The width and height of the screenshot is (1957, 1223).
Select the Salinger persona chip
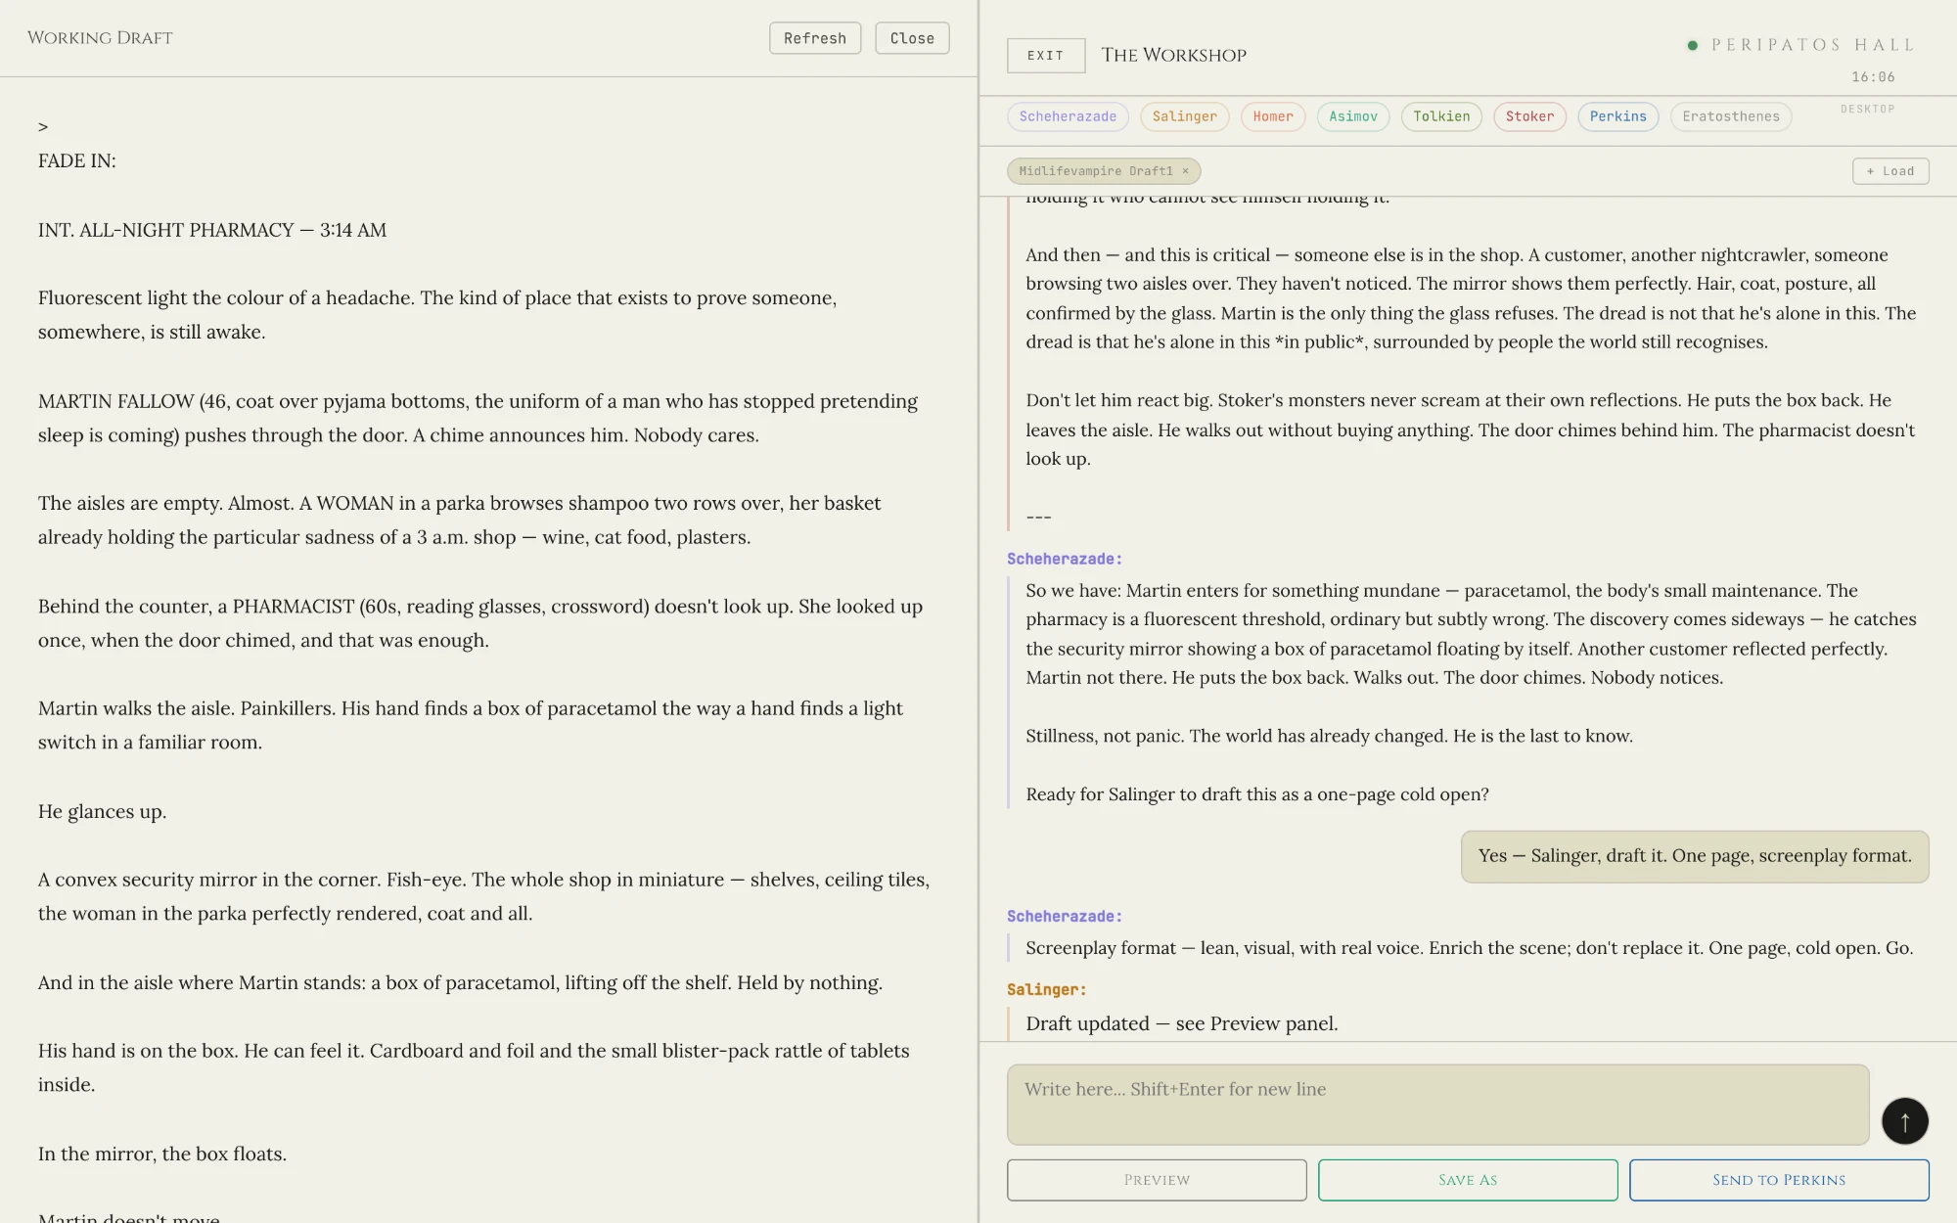tap(1184, 116)
